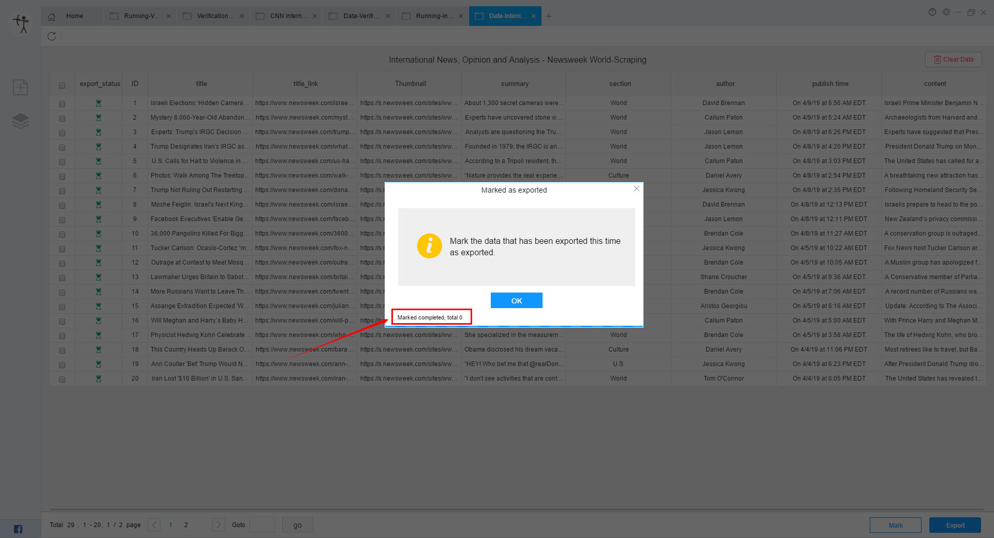Open a new tab with the plus button
This screenshot has height=538, width=994.
[x=548, y=16]
